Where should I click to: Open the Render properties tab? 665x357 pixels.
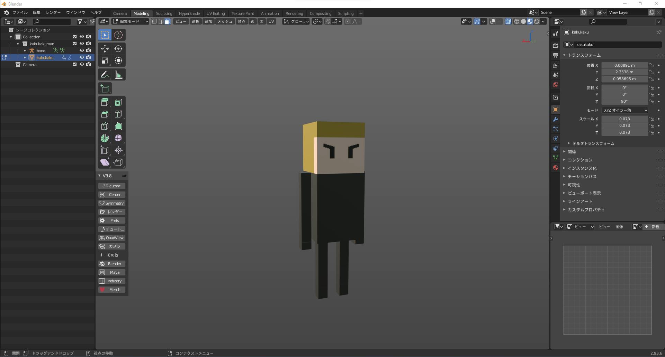coord(556,46)
